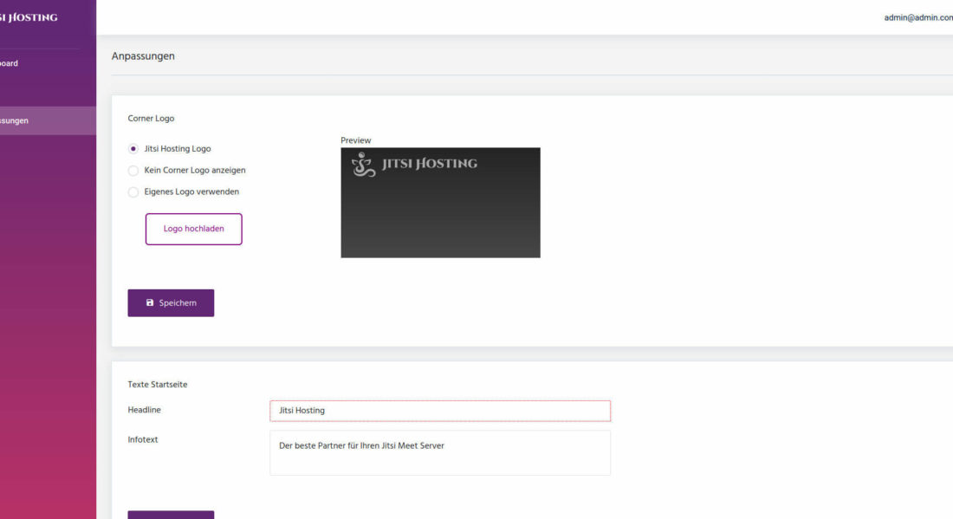Click the Jitsi Hosting logo in the sidebar
This screenshot has width=953, height=519.
point(35,16)
